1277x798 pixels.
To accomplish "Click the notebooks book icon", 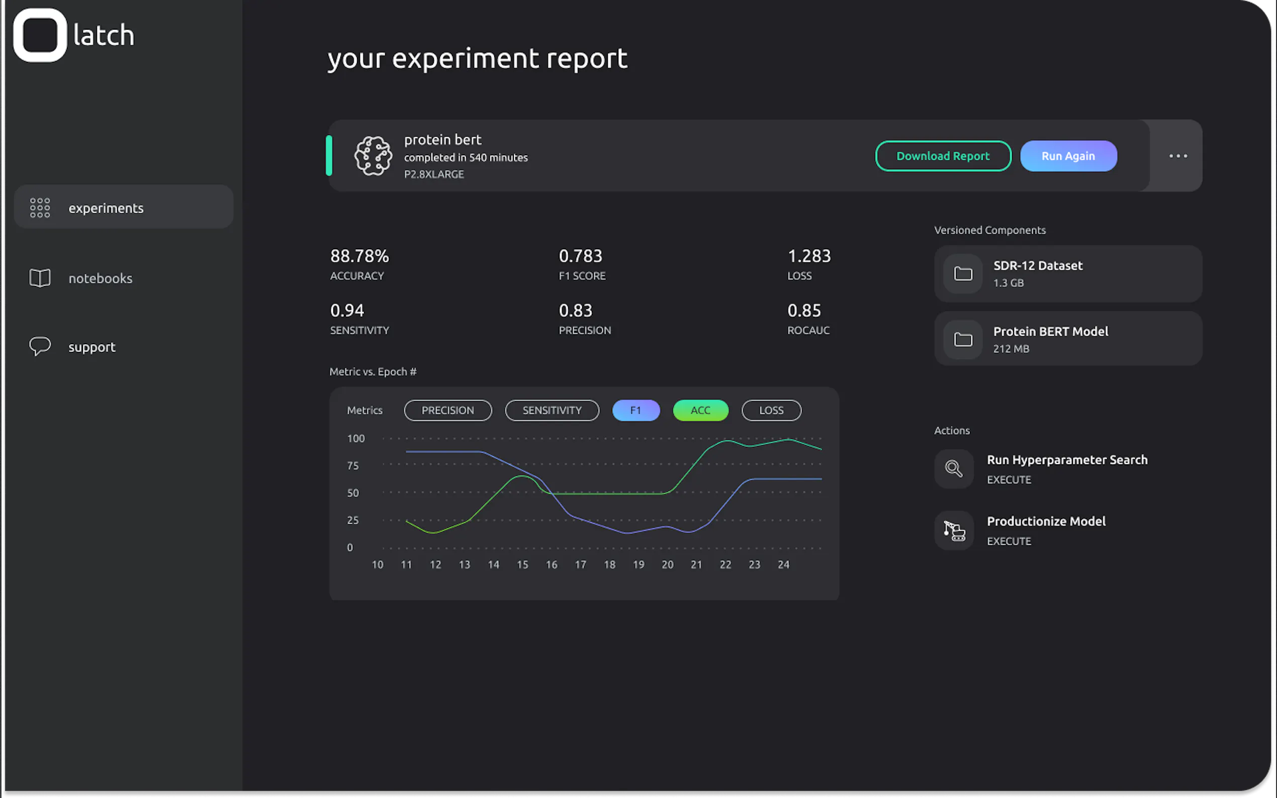I will (40, 278).
